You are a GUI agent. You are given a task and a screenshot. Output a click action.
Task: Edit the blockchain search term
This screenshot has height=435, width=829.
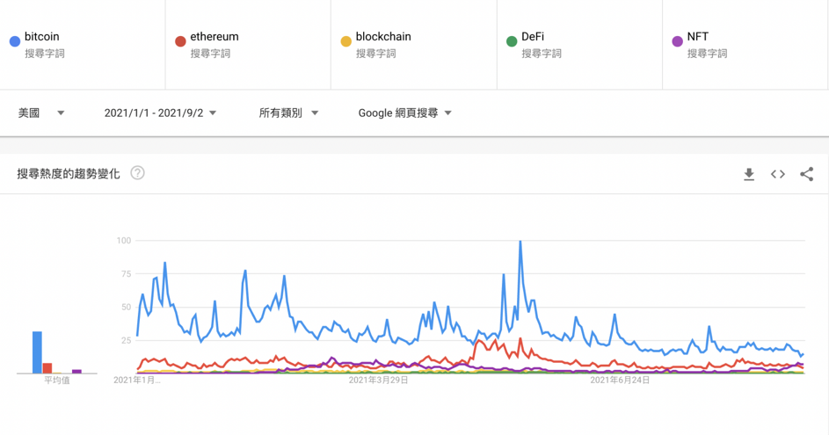pyautogui.click(x=383, y=37)
